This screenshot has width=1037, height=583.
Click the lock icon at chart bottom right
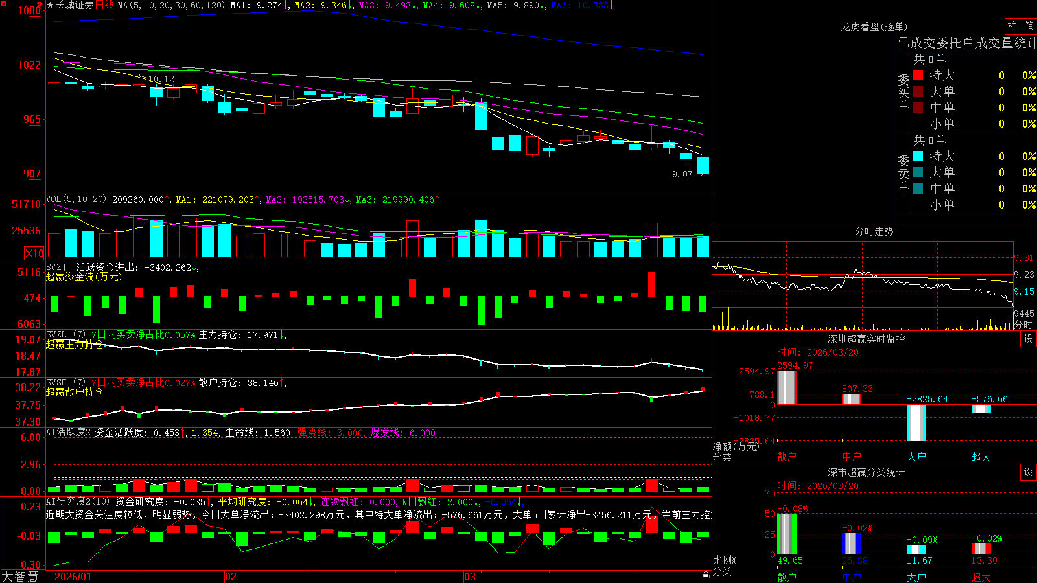(x=706, y=575)
